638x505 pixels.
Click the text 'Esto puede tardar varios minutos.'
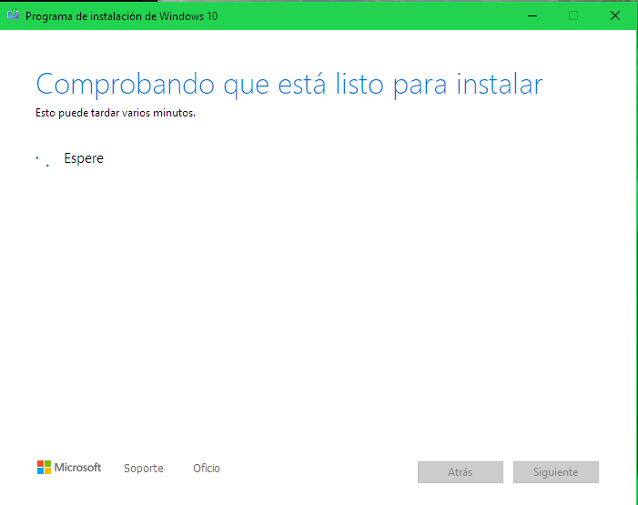[x=116, y=113]
